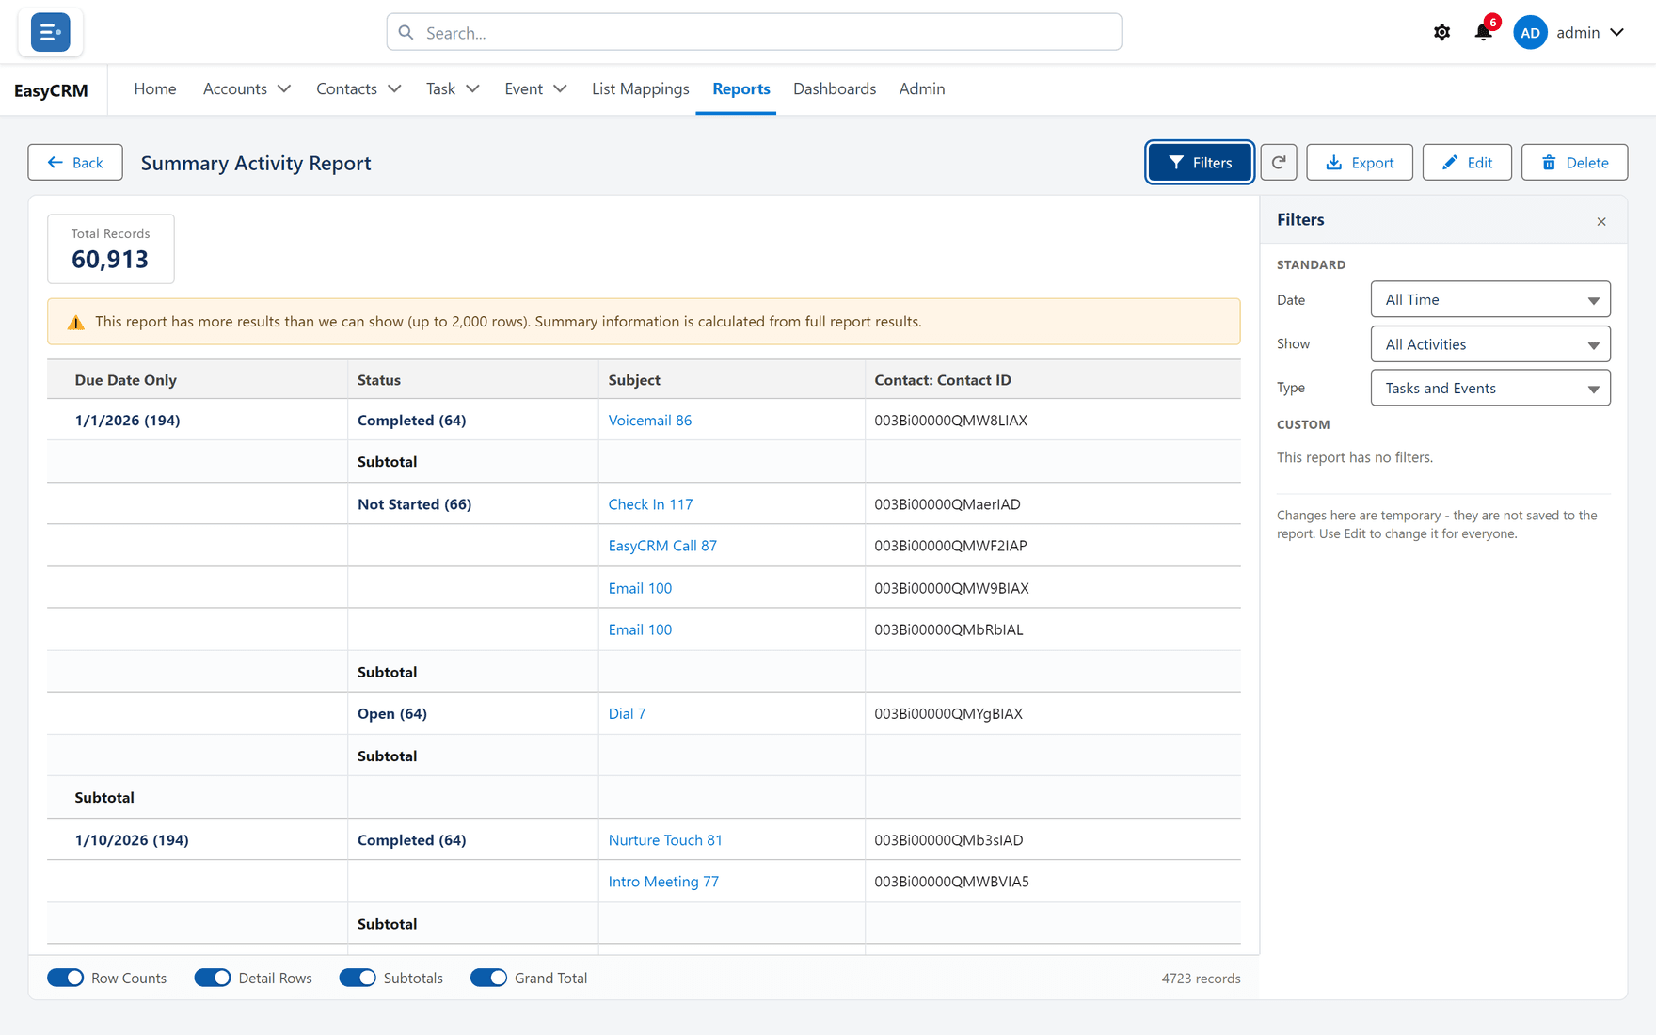Open the Dial 7 link
The image size is (1656, 1035).
(x=627, y=713)
